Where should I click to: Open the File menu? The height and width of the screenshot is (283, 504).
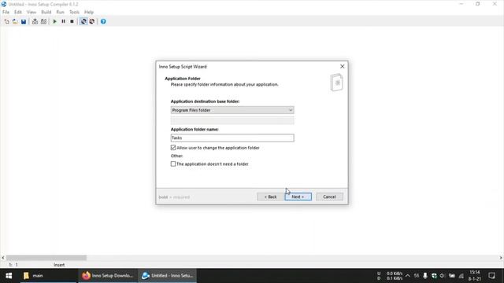6,13
